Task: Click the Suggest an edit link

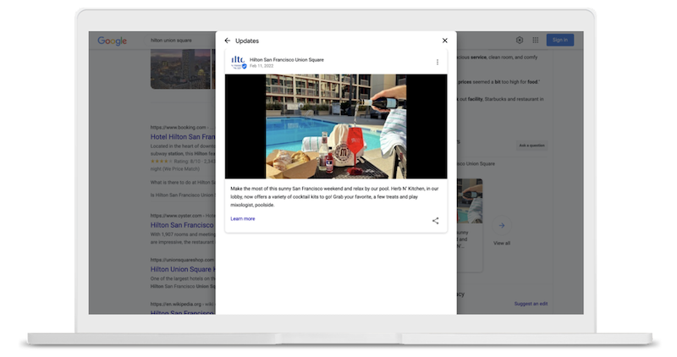Action: pyautogui.click(x=531, y=304)
